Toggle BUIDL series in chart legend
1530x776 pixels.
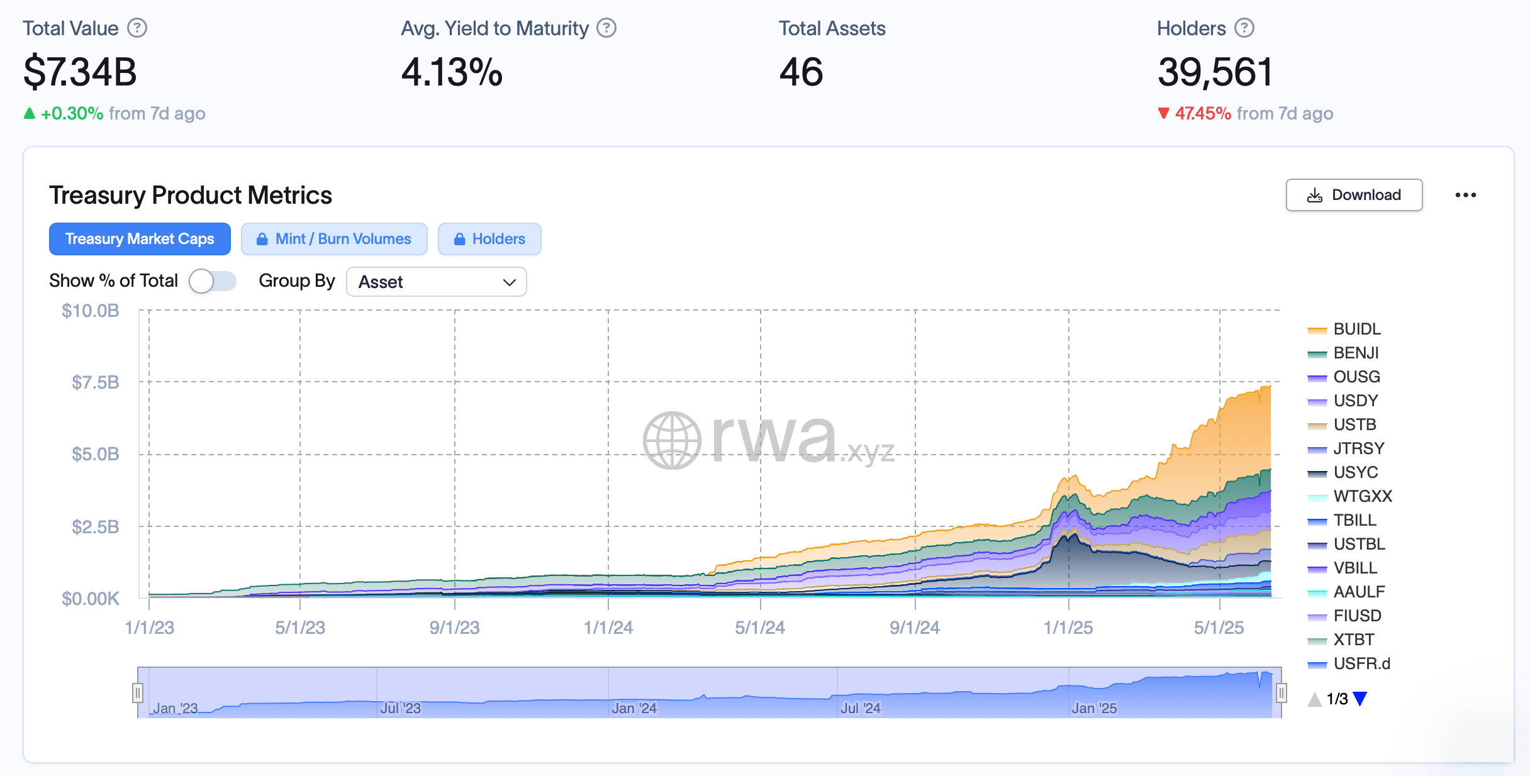[x=1356, y=329]
